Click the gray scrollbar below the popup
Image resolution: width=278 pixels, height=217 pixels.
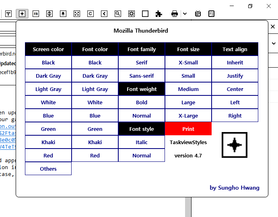[188, 207]
